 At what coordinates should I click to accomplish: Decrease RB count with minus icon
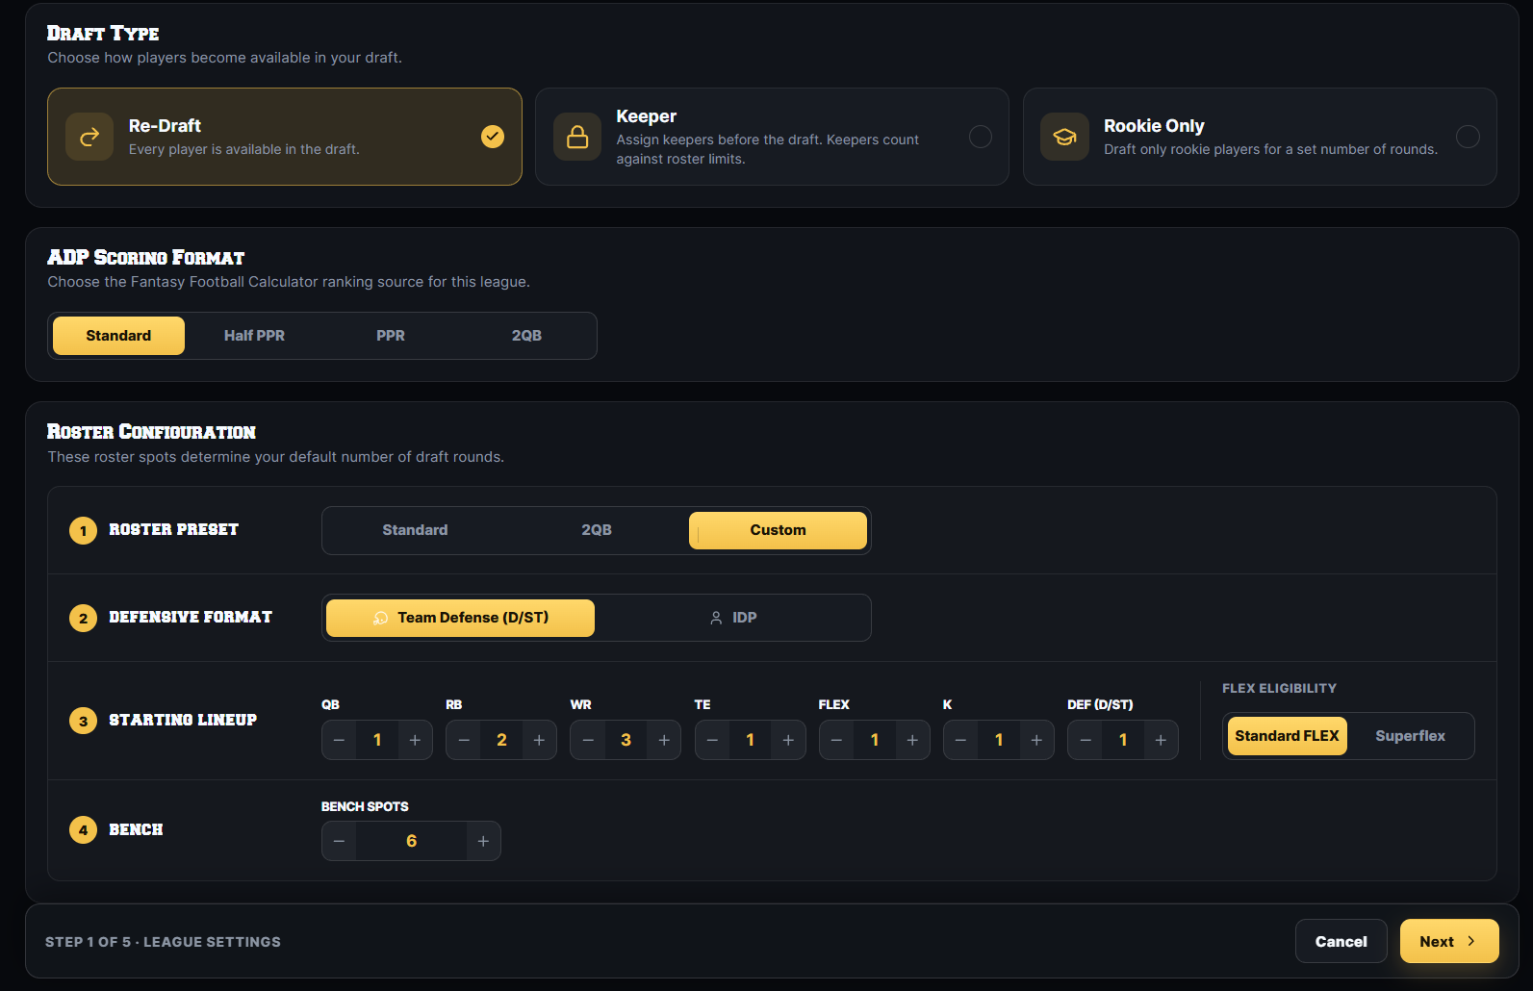[464, 740]
